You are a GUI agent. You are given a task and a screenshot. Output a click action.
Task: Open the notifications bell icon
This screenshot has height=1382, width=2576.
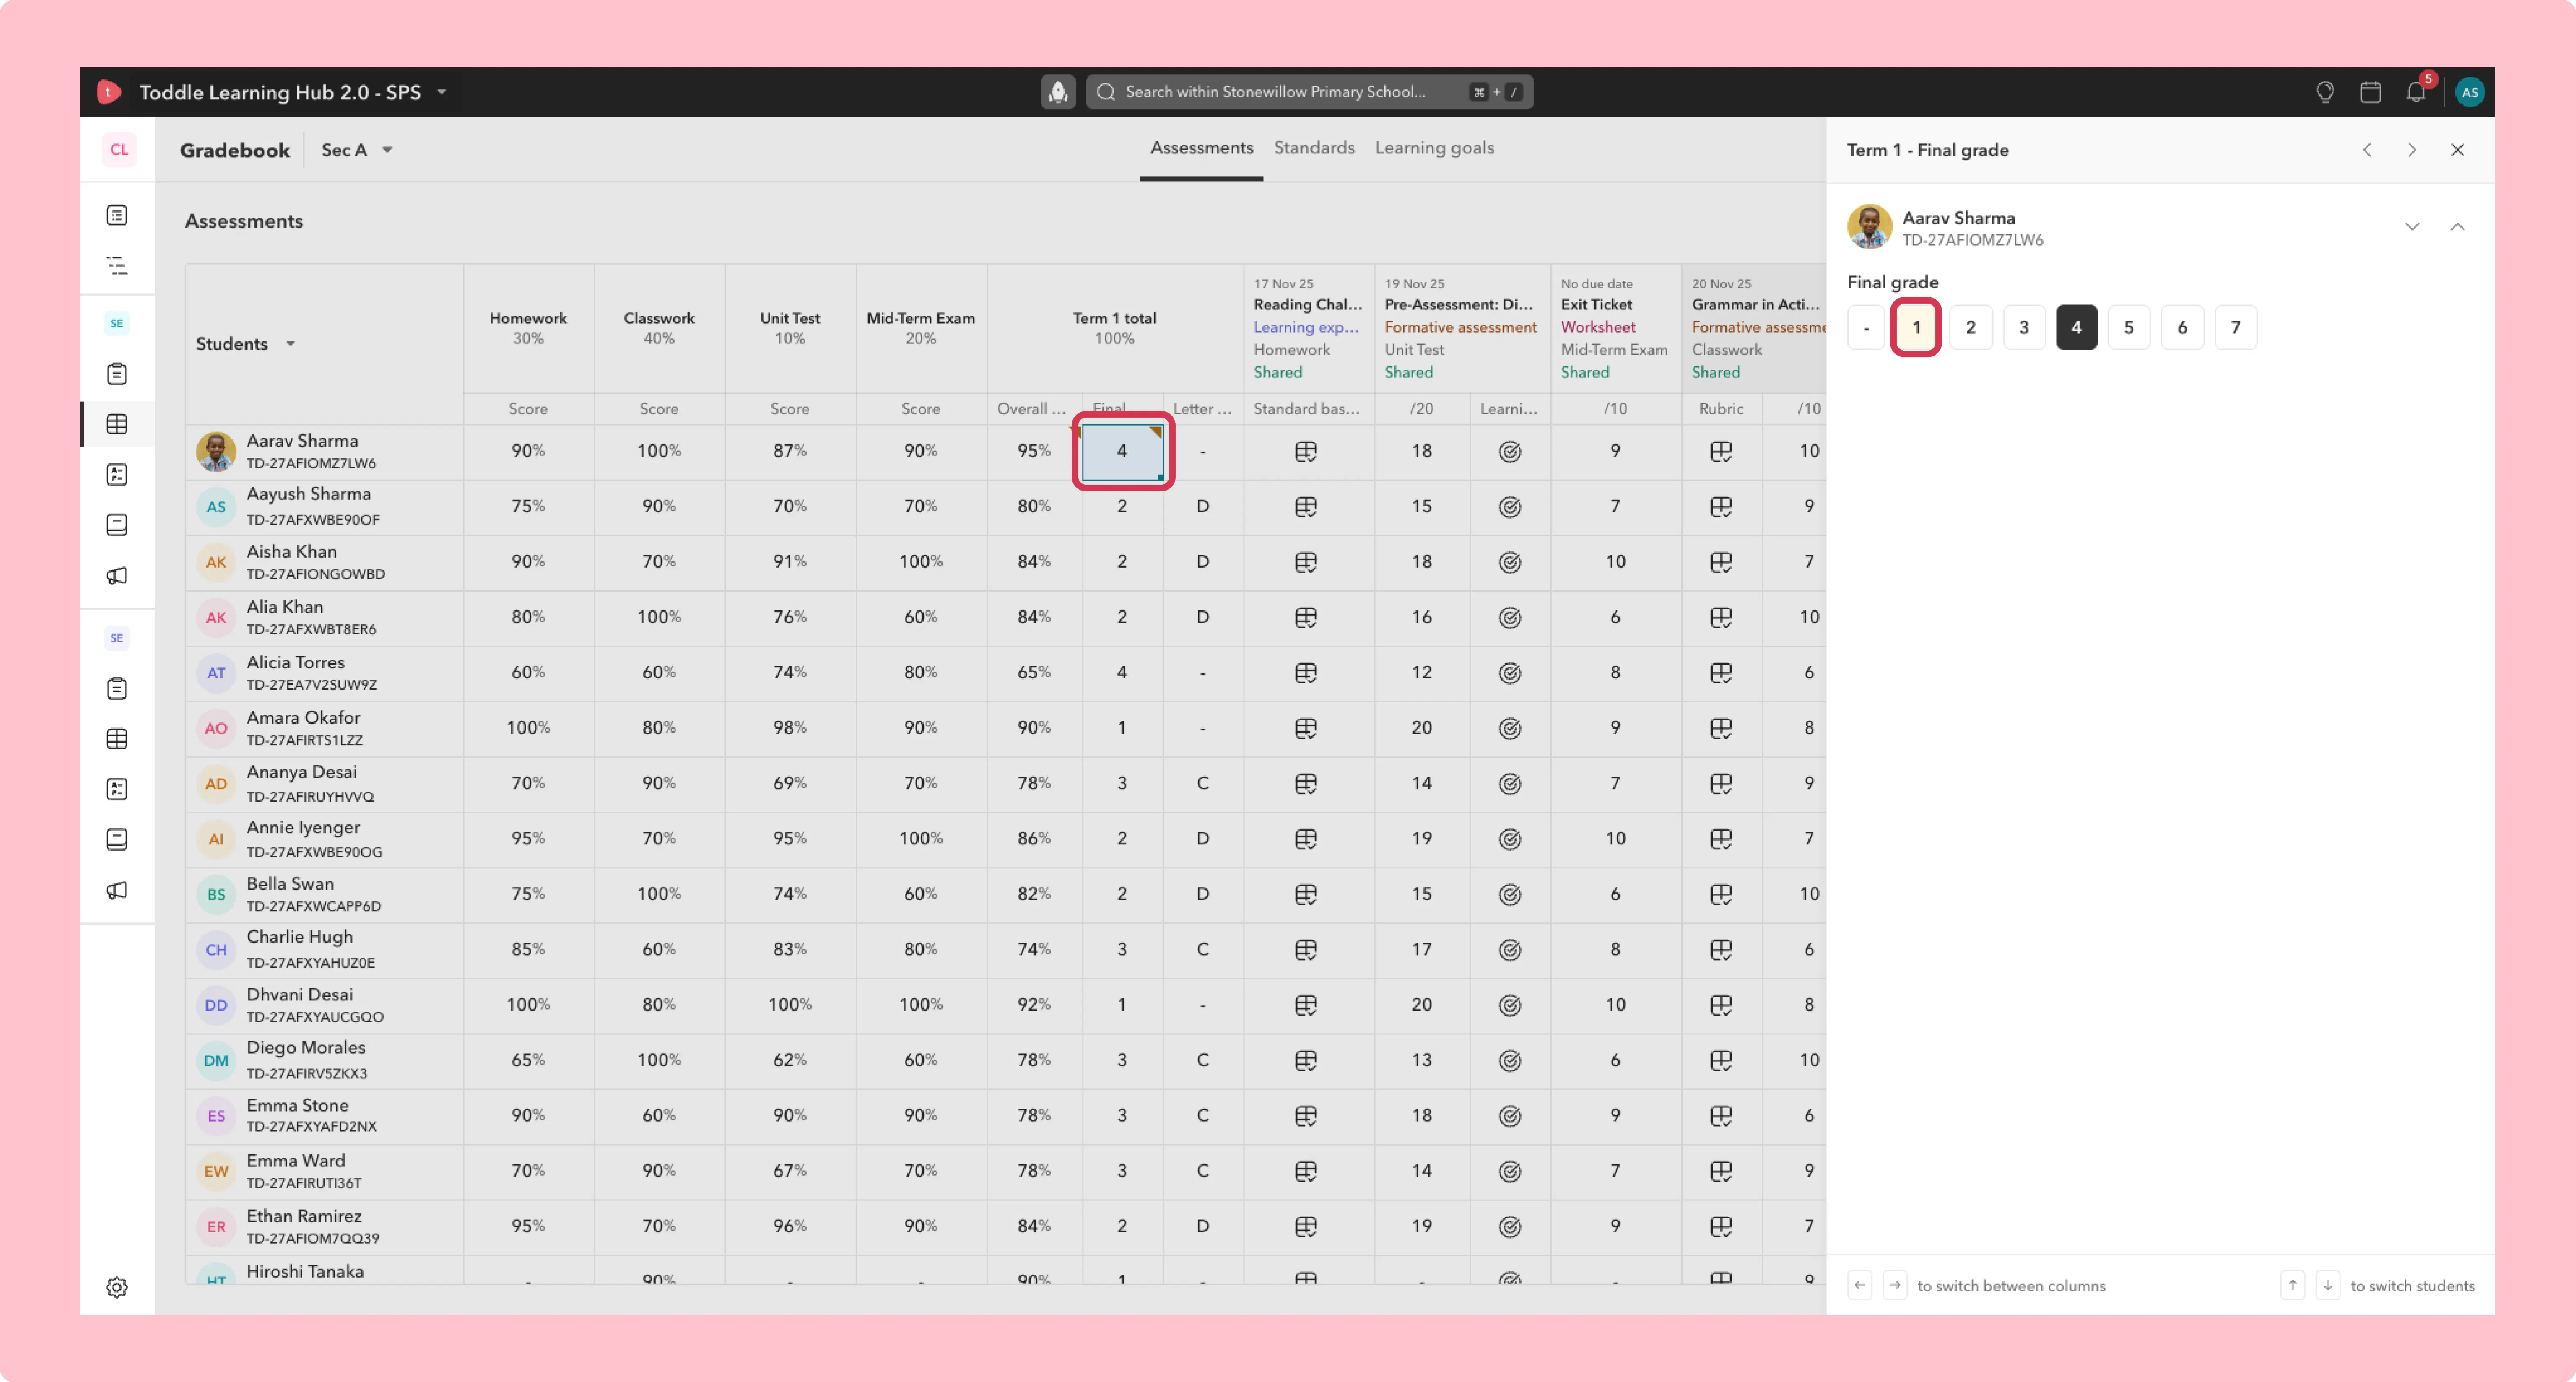click(2415, 92)
